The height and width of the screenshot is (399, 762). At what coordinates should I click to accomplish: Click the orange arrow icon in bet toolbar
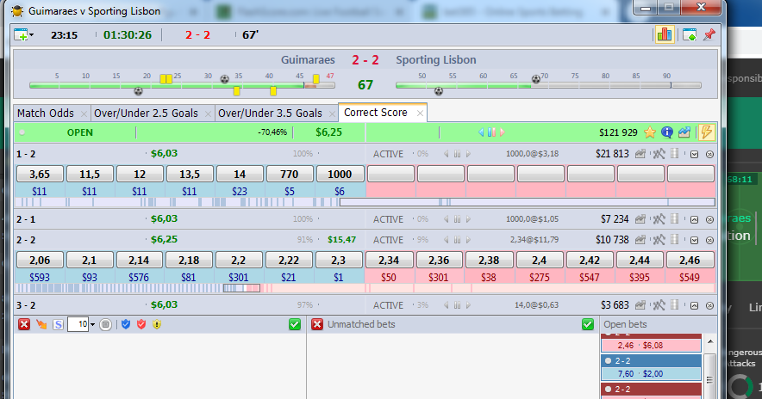pyautogui.click(x=41, y=324)
